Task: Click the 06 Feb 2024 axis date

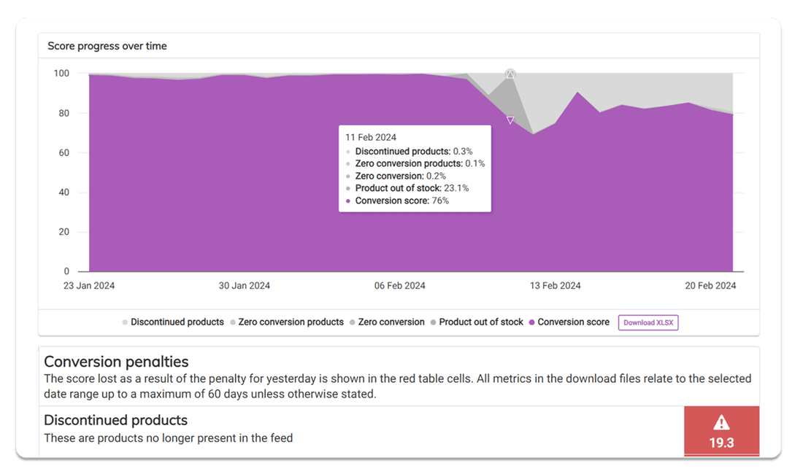Action: pos(400,286)
